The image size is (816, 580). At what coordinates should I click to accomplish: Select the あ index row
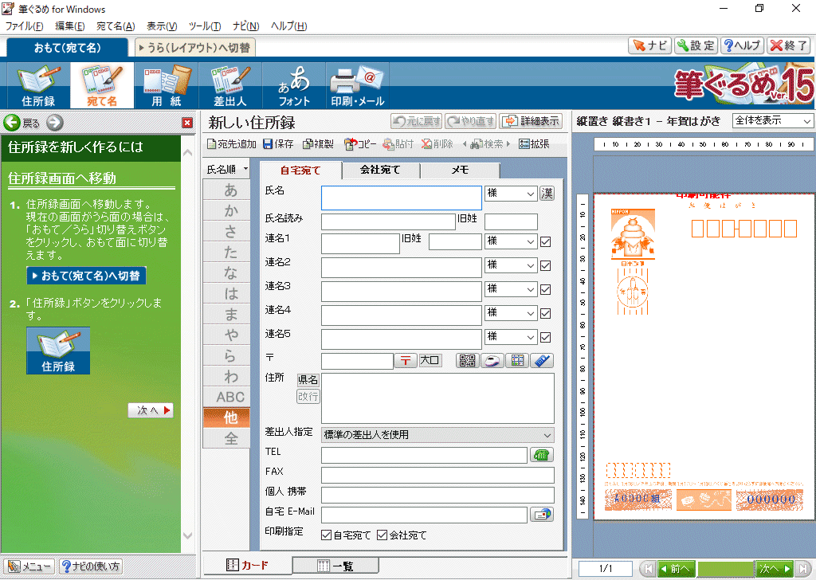pos(226,190)
